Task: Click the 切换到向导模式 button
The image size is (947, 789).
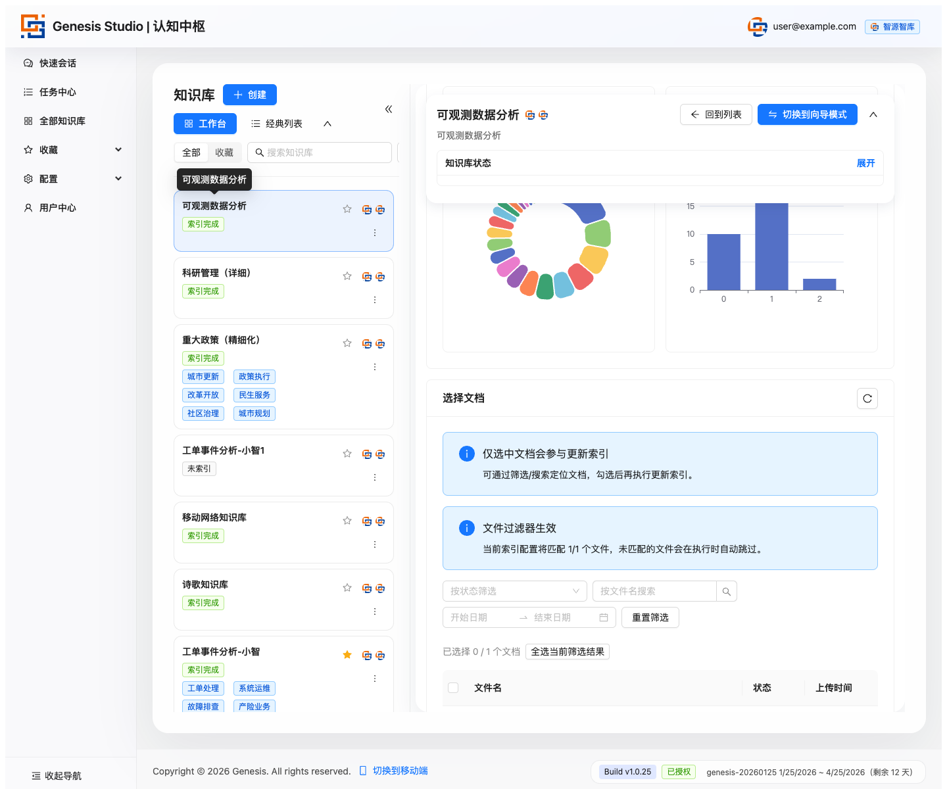Action: pyautogui.click(x=807, y=114)
